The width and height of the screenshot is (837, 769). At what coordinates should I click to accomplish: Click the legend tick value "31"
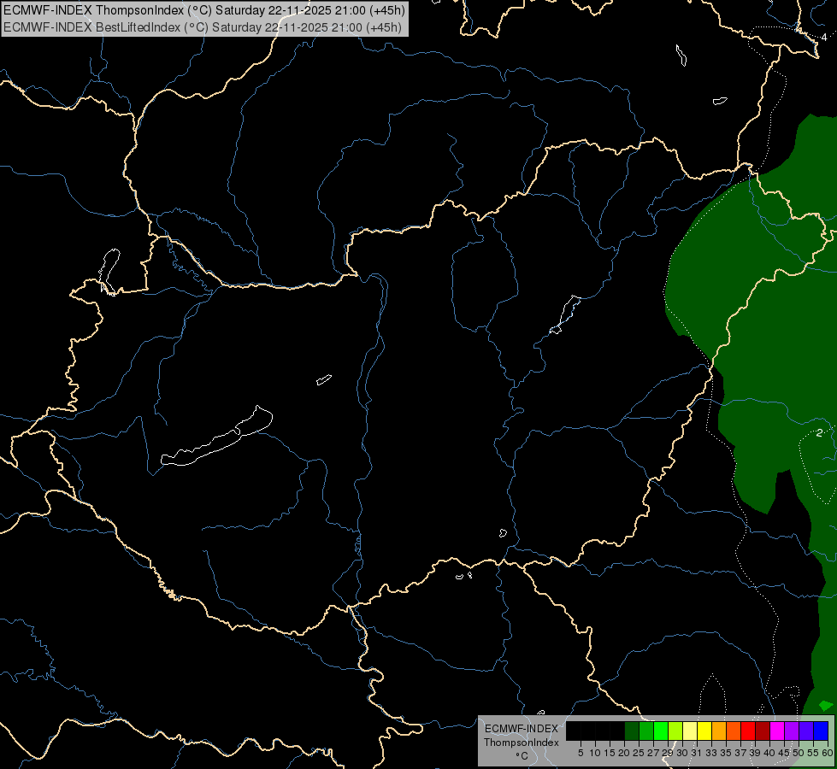pyautogui.click(x=697, y=753)
